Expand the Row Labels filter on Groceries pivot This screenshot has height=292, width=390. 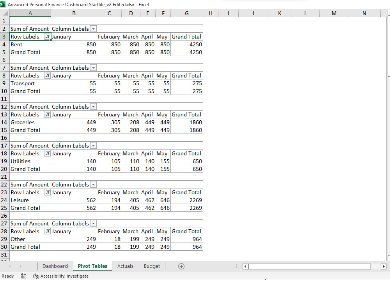pos(47,114)
